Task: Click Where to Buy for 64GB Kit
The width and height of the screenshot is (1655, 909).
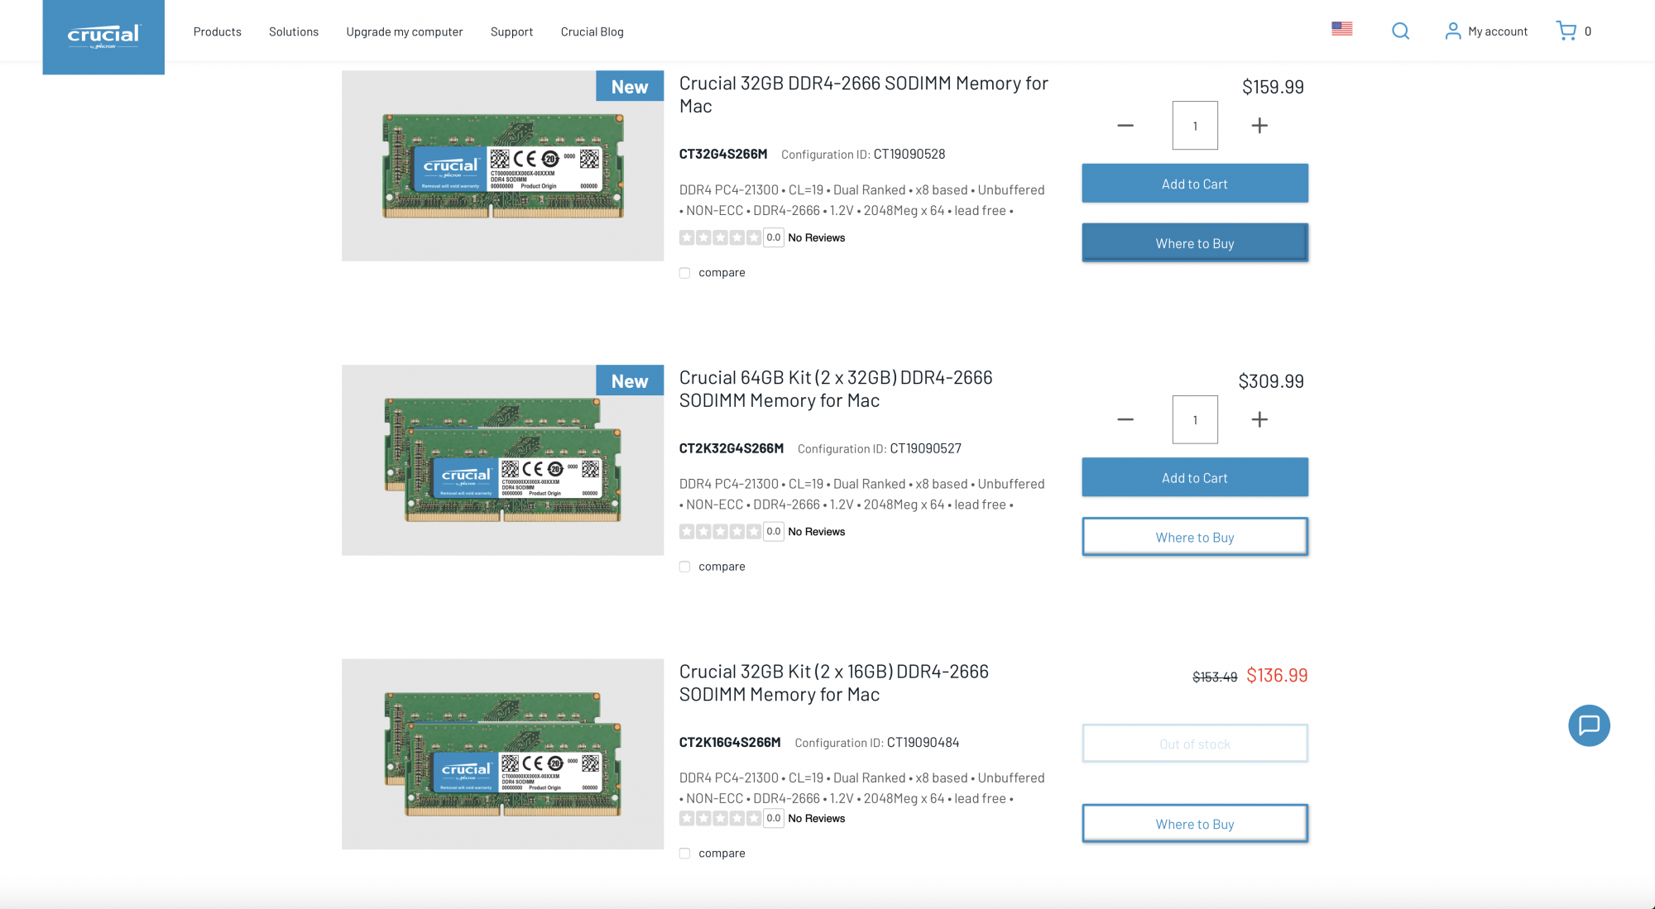Action: (1195, 537)
